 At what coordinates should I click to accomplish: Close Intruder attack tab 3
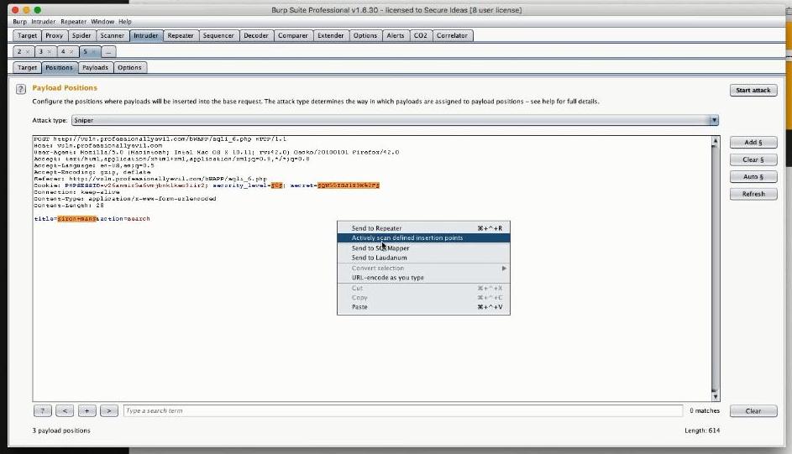click(x=49, y=51)
